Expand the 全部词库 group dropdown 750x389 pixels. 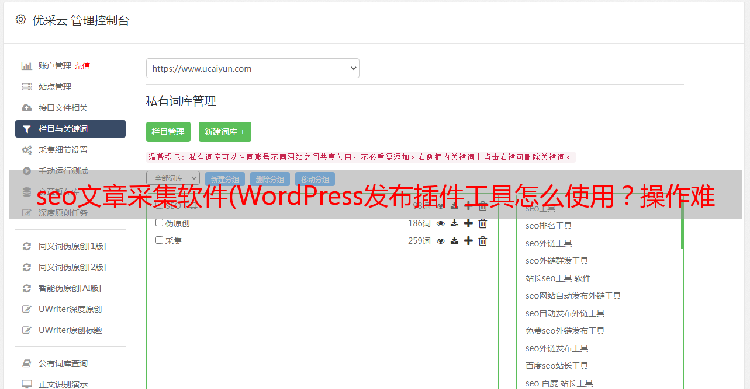click(x=173, y=178)
